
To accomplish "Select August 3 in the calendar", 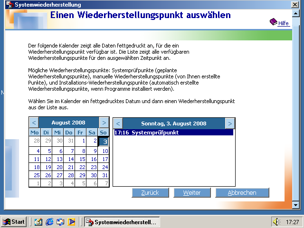I will click(104, 142).
